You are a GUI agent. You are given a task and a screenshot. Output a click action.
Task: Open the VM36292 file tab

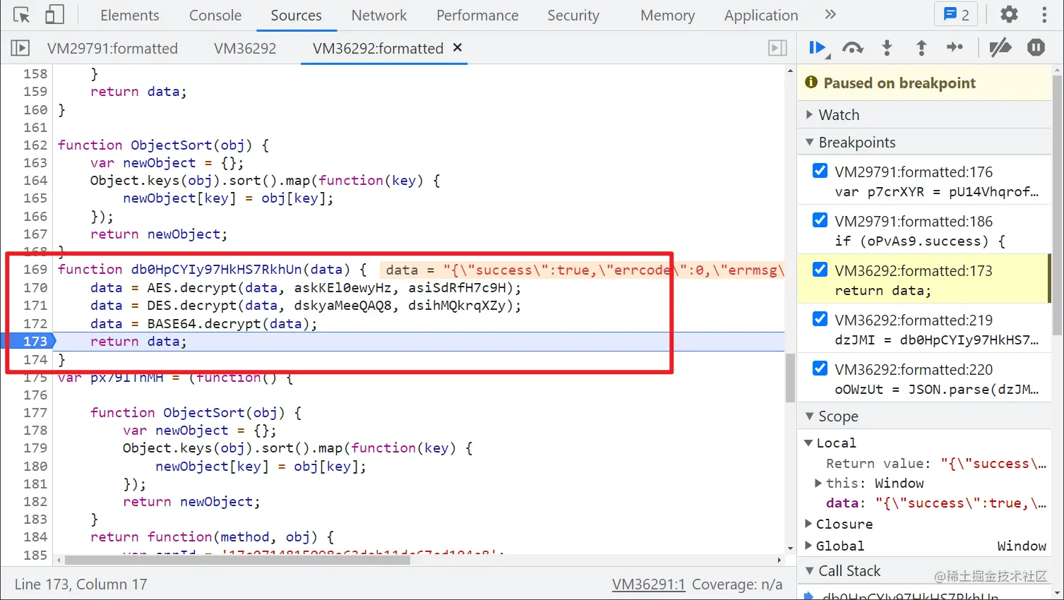[x=245, y=48]
